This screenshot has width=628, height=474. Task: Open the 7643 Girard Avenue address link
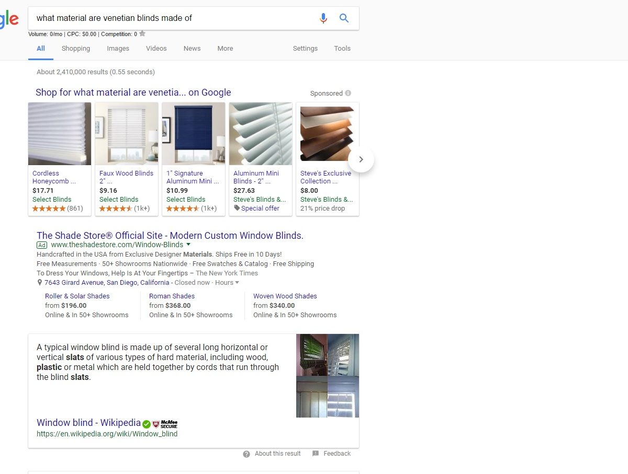[107, 283]
